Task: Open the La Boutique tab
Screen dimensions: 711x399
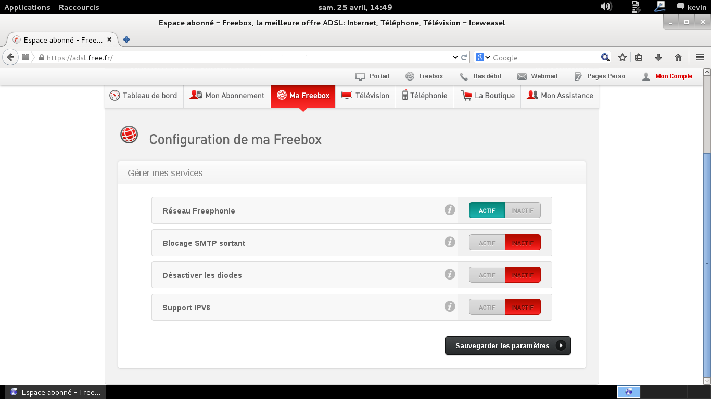Action: 487,96
